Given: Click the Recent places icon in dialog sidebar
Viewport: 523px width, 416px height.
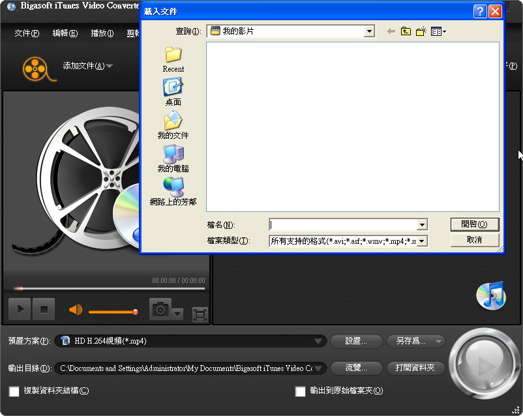Looking at the screenshot, I should (173, 55).
